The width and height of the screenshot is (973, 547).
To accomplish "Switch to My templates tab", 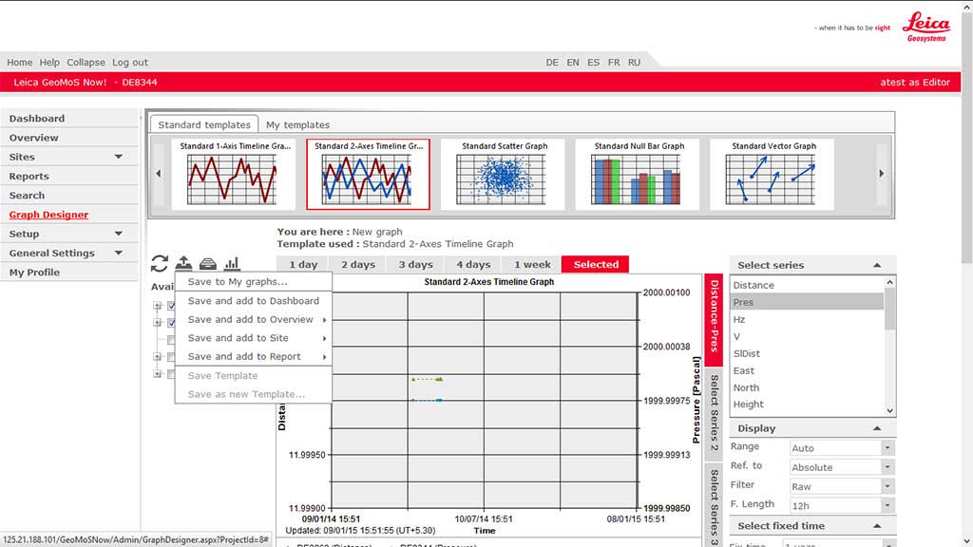I will click(x=297, y=124).
